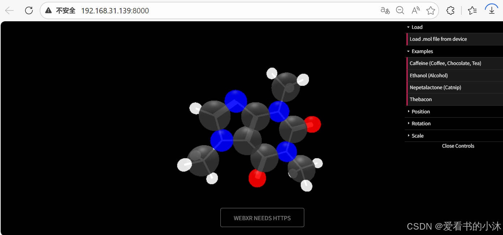The image size is (503, 235).
Task: Load the Caffeine example molecule
Action: pyautogui.click(x=455, y=63)
